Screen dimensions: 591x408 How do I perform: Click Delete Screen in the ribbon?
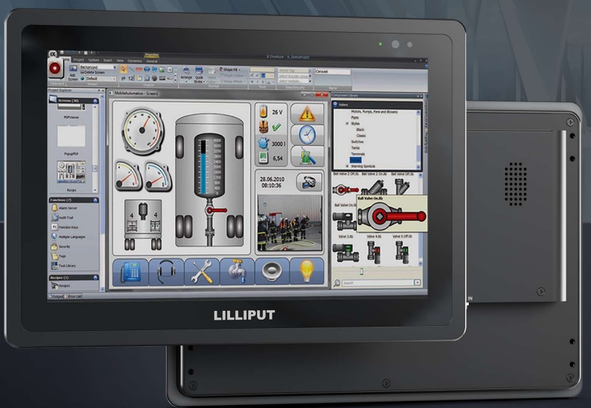point(93,72)
